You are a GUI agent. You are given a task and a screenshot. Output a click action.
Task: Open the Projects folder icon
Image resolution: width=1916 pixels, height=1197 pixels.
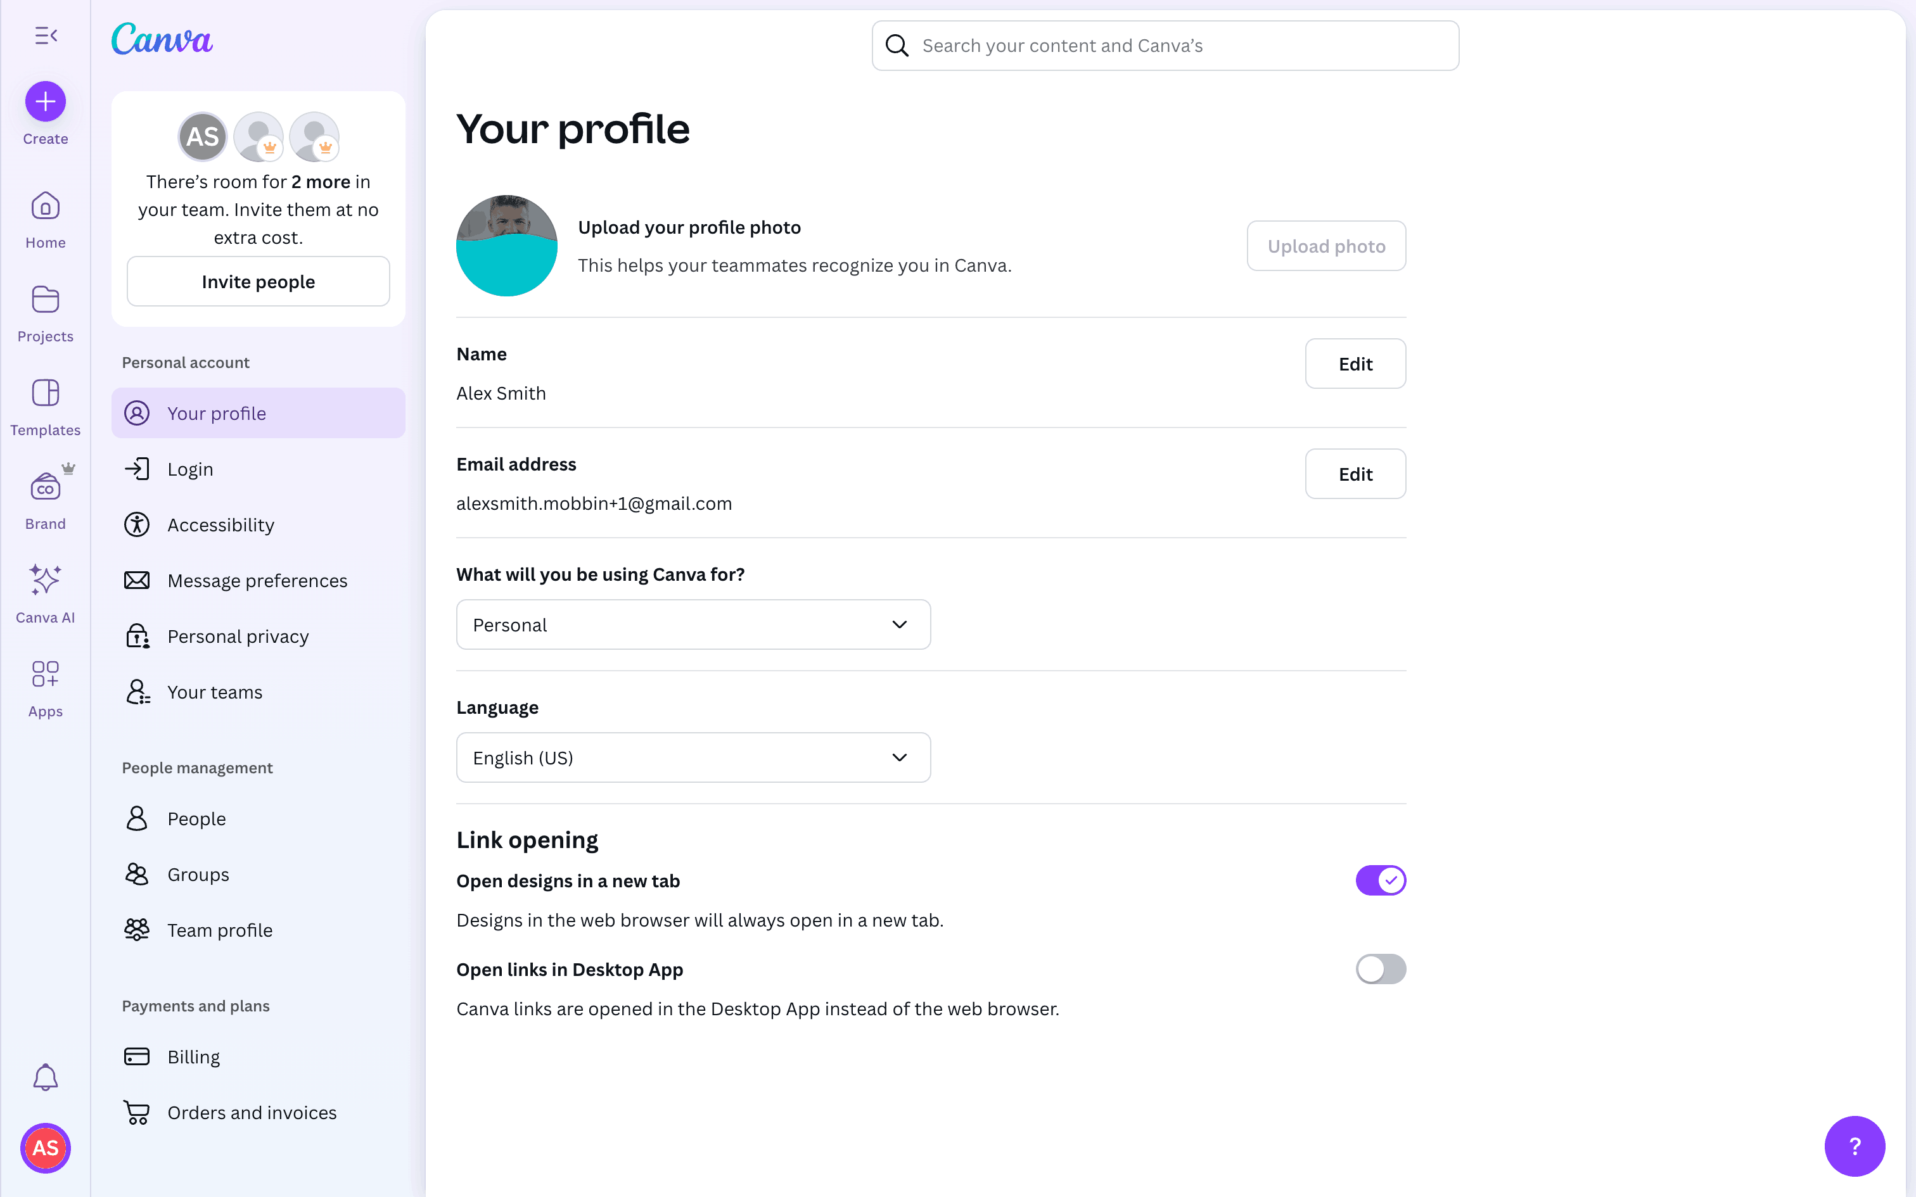click(45, 300)
